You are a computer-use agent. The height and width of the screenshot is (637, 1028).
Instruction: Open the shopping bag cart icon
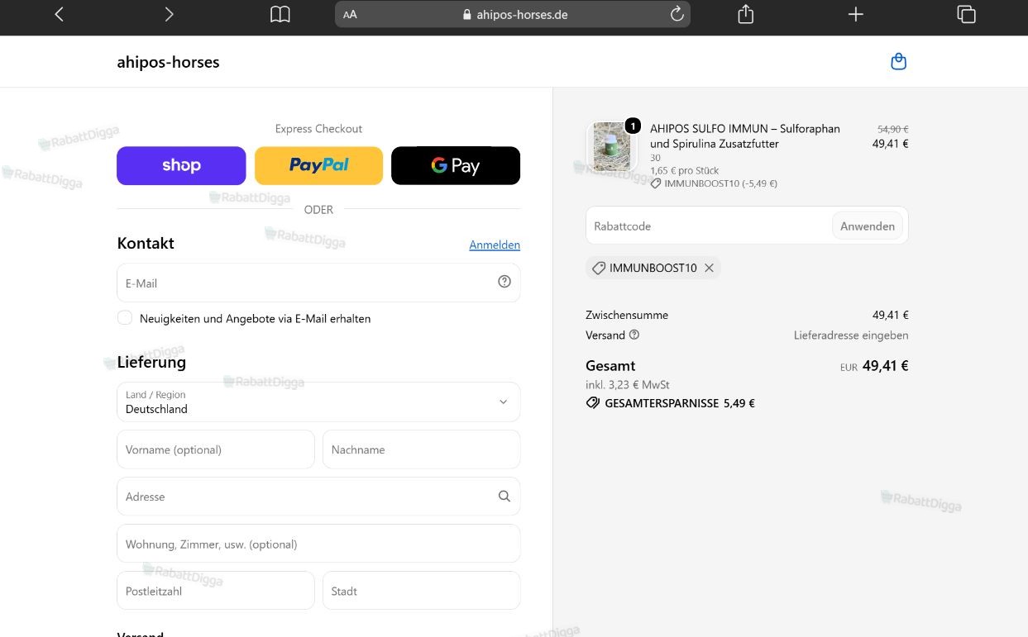898,62
